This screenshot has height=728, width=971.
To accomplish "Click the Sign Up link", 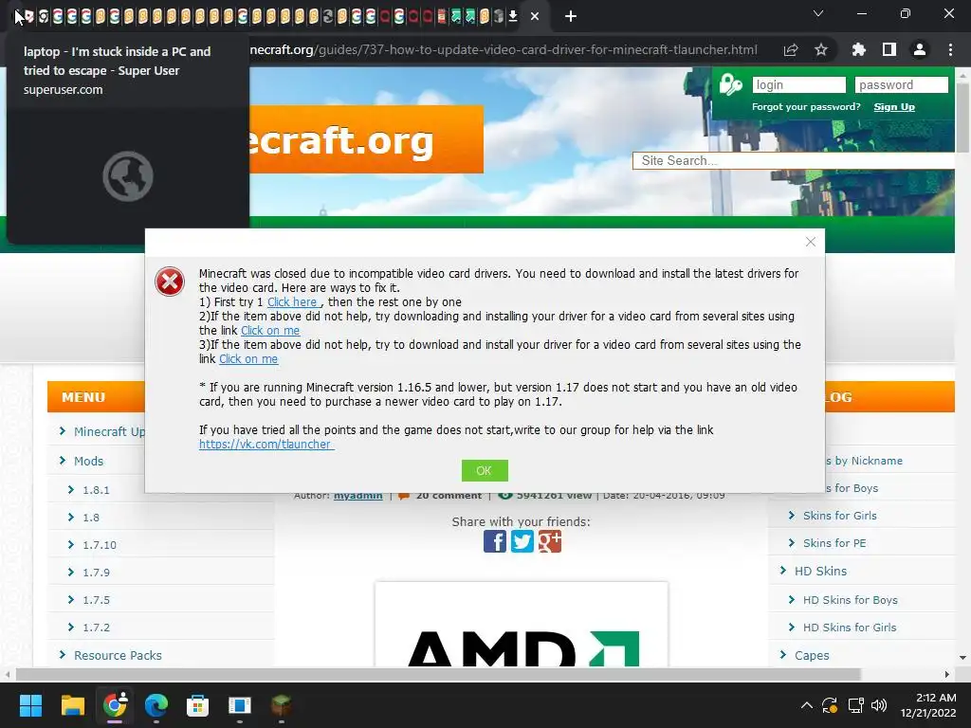I will tap(894, 107).
